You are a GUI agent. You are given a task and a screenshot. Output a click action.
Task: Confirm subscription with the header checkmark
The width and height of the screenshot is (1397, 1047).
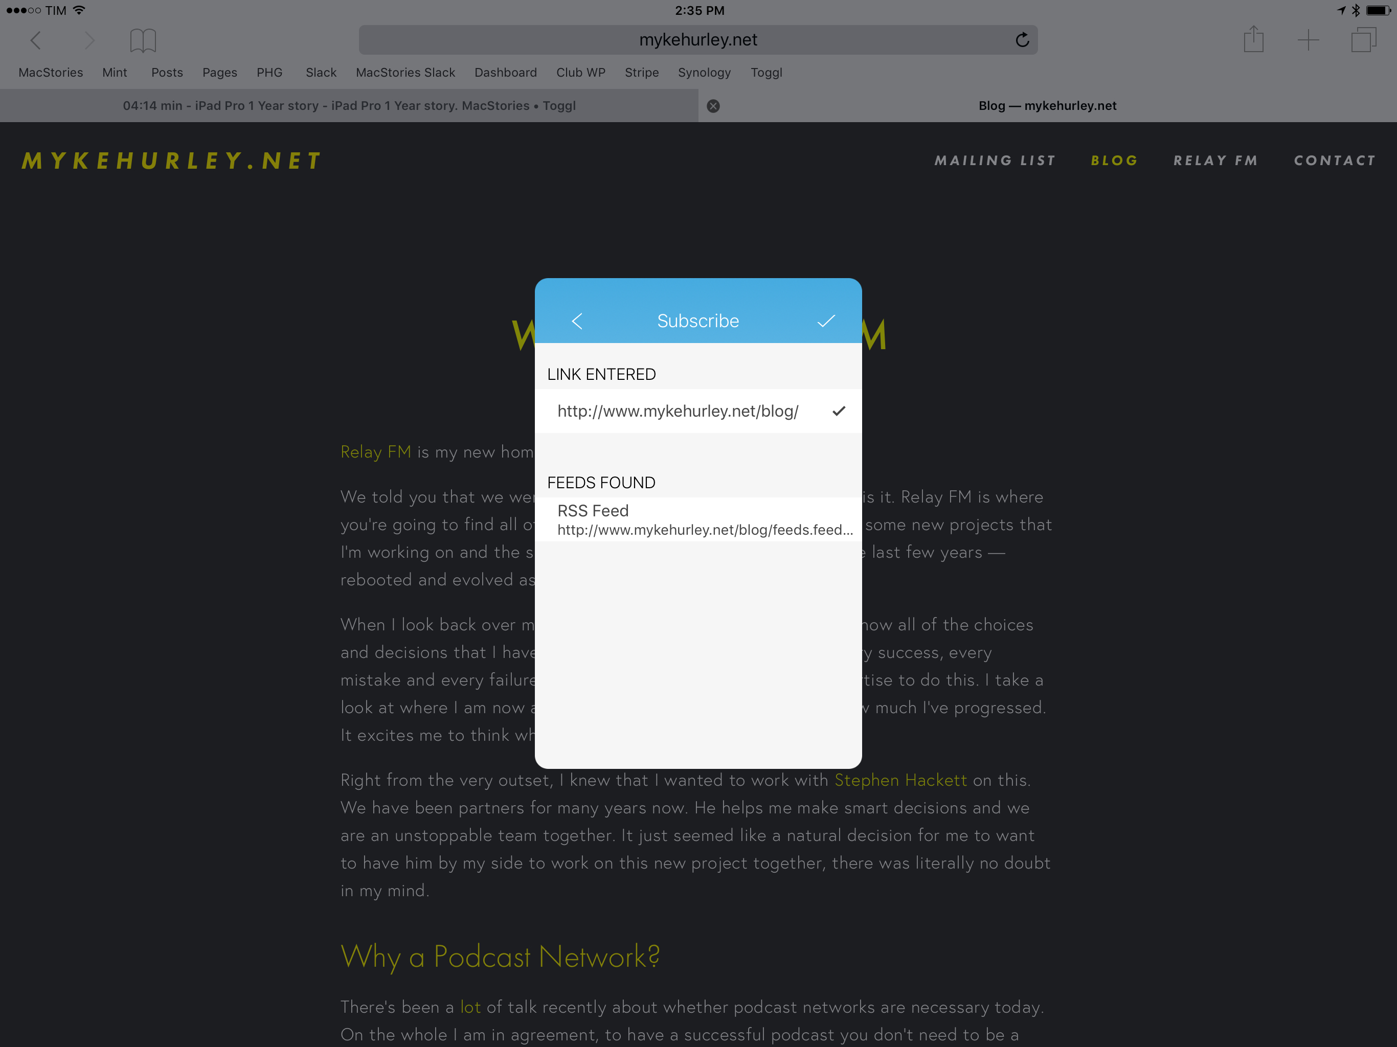click(825, 321)
